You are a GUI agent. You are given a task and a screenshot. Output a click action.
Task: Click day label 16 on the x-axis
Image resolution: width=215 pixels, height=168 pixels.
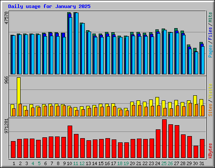(107, 163)
